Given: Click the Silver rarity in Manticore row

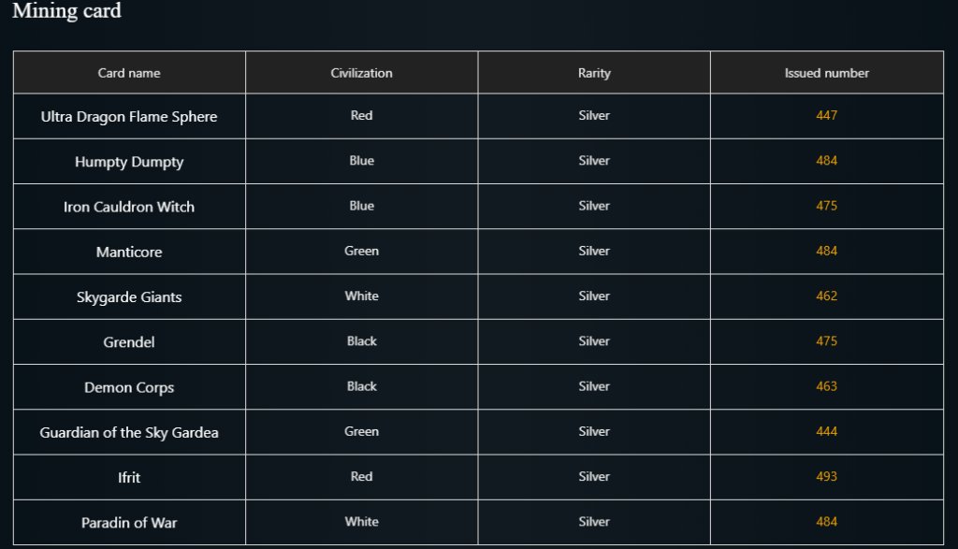Looking at the screenshot, I should (x=594, y=252).
